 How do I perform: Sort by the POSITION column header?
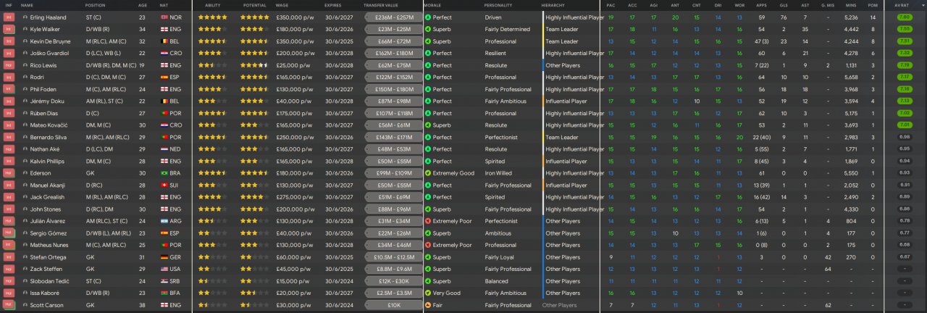[95, 5]
